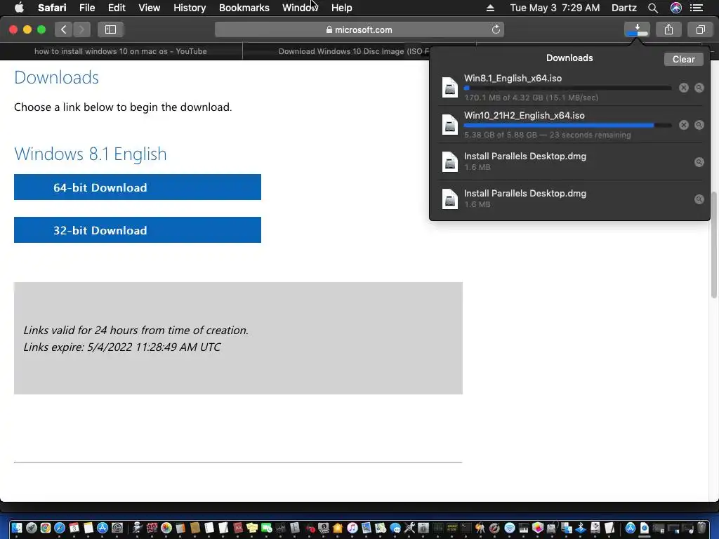The image size is (719, 539).
Task: Open the File menu
Action: point(86,8)
